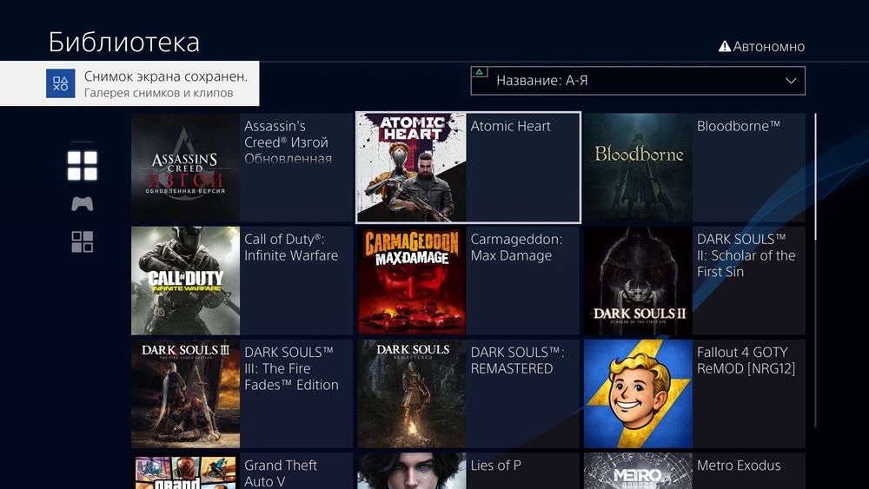Open the Dark Souls II cover art

pos(638,281)
